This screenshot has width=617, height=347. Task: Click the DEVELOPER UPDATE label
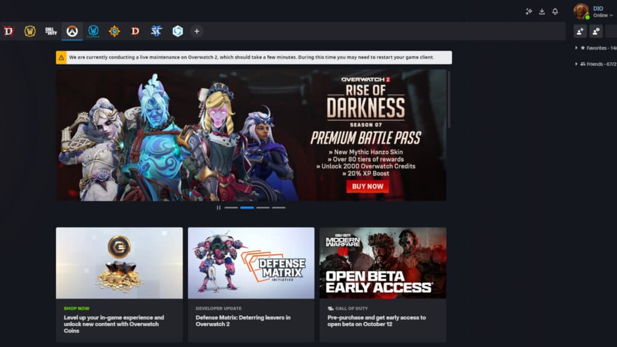(x=218, y=308)
